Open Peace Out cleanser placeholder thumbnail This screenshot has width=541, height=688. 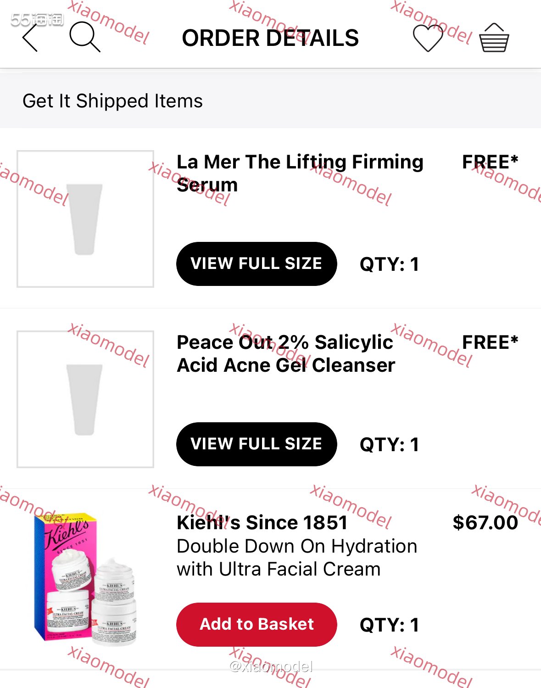[x=85, y=399]
